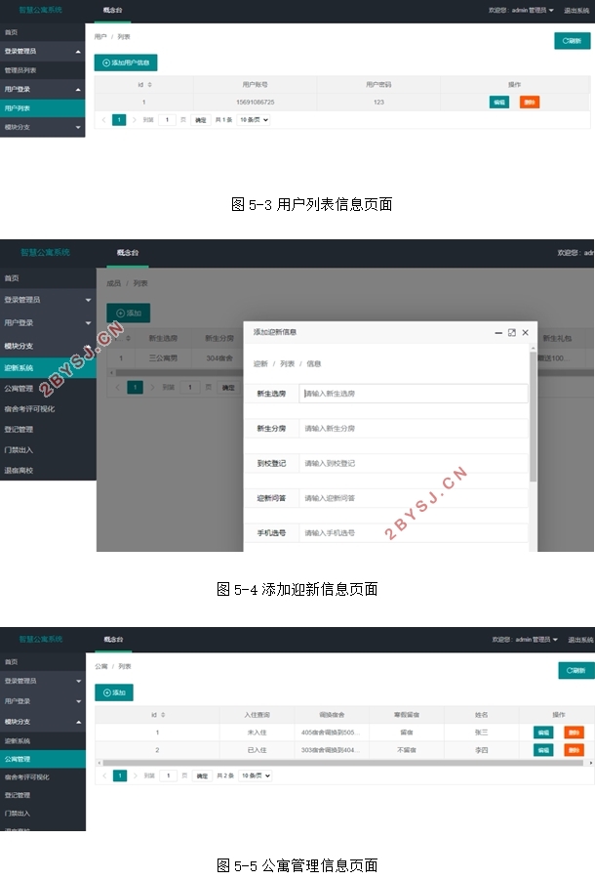Click 删除 for user 15691086725
This screenshot has width=595, height=880.
tap(530, 103)
